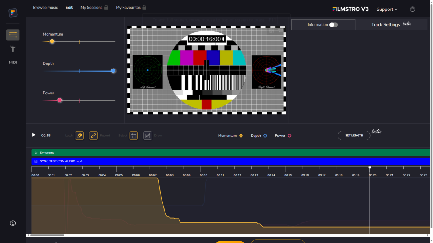The width and height of the screenshot is (433, 243).
Task: Click lock icon beside My Favourites
Action: 144,7
